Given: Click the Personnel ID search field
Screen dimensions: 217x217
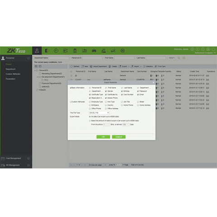Looking at the screenshot, I should 92,58.
